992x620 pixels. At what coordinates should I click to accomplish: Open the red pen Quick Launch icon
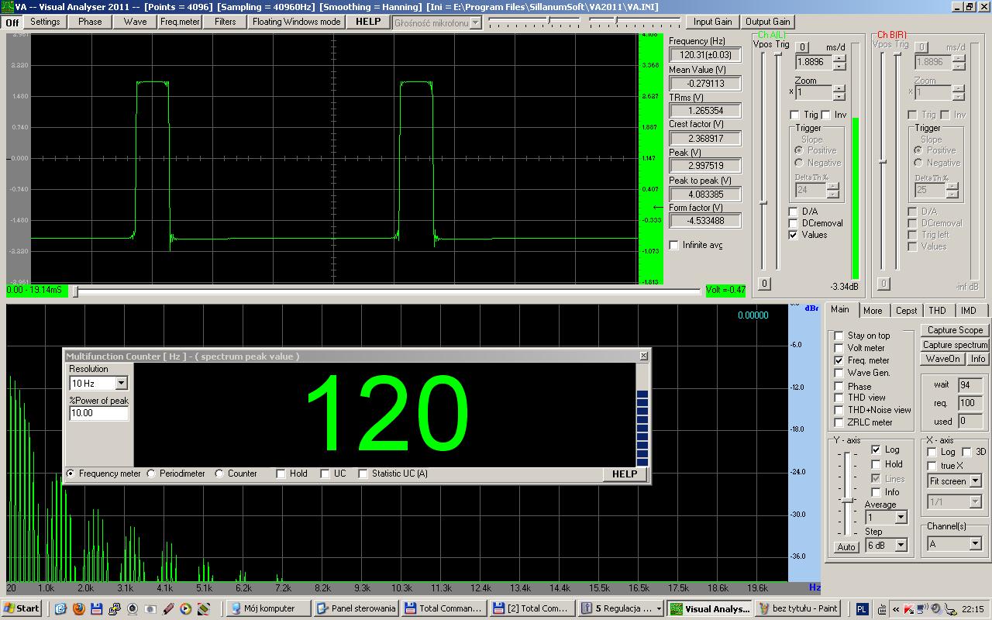tap(168, 609)
